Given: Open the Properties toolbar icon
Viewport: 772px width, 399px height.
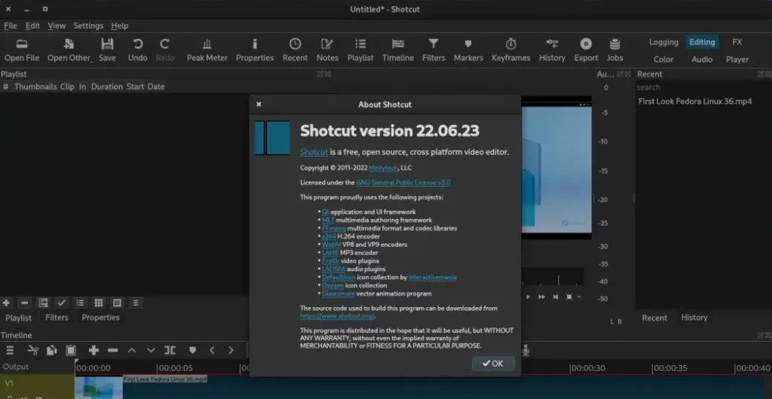Looking at the screenshot, I should point(255,50).
